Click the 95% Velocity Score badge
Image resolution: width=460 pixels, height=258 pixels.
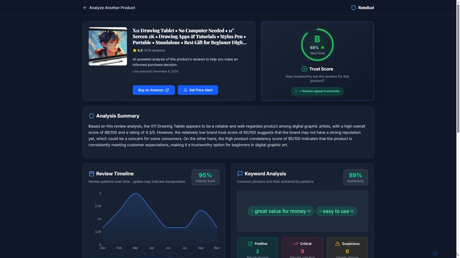coord(206,177)
